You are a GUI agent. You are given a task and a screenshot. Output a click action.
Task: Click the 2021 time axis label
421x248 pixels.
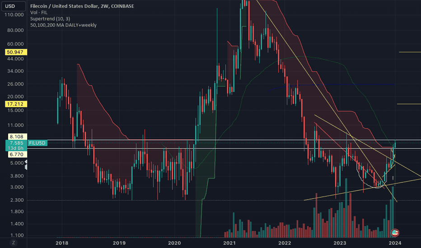(229, 243)
